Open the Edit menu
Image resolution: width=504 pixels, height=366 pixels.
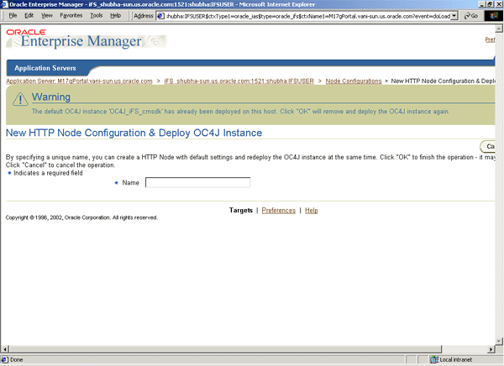point(29,15)
